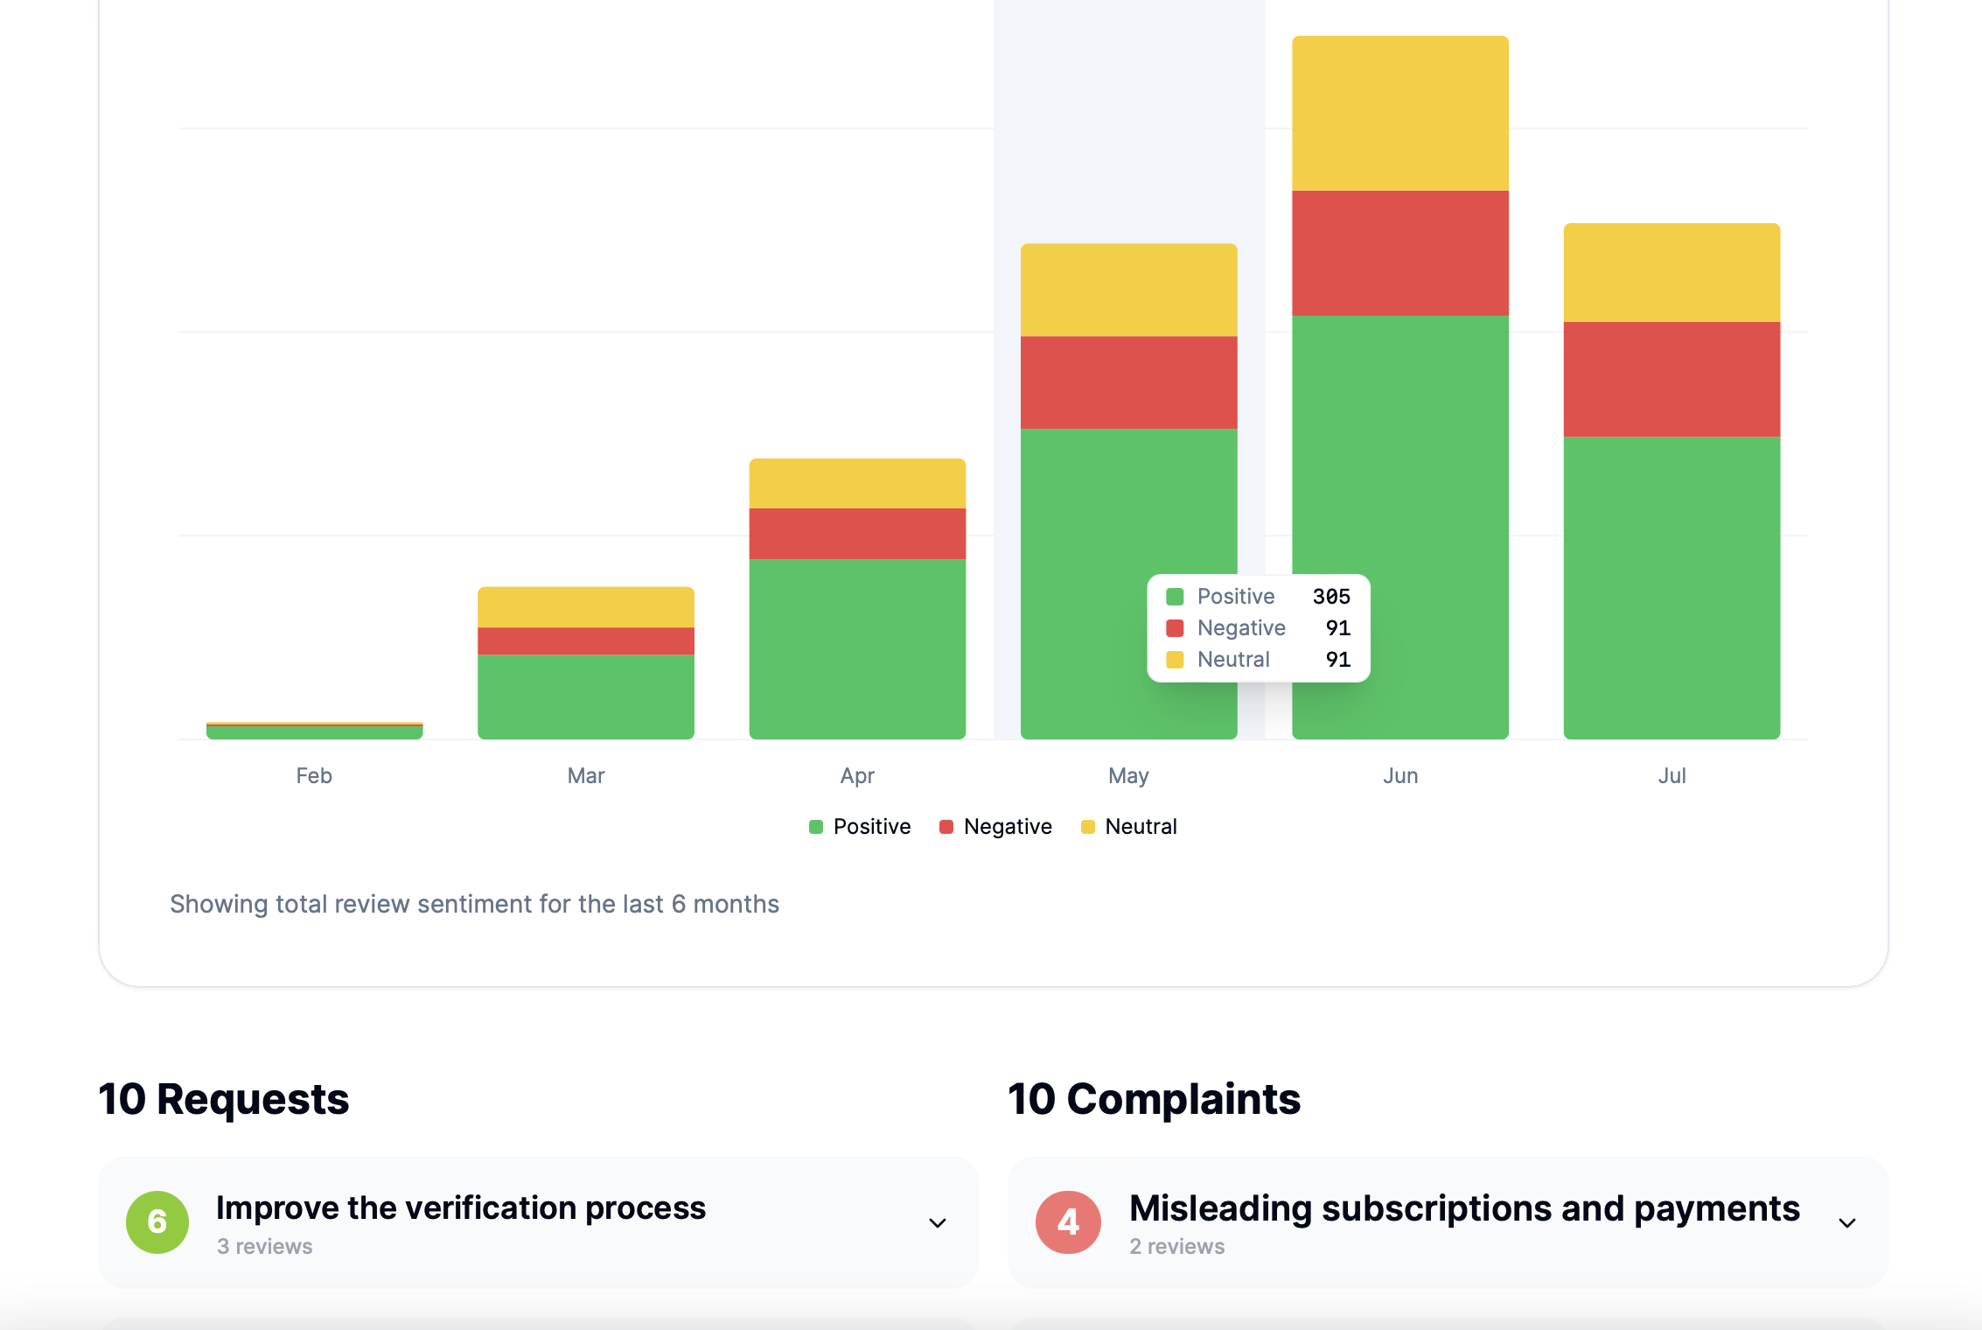The image size is (1982, 1330).
Task: Click the tooltip's green Positive marker
Action: [x=1175, y=597]
